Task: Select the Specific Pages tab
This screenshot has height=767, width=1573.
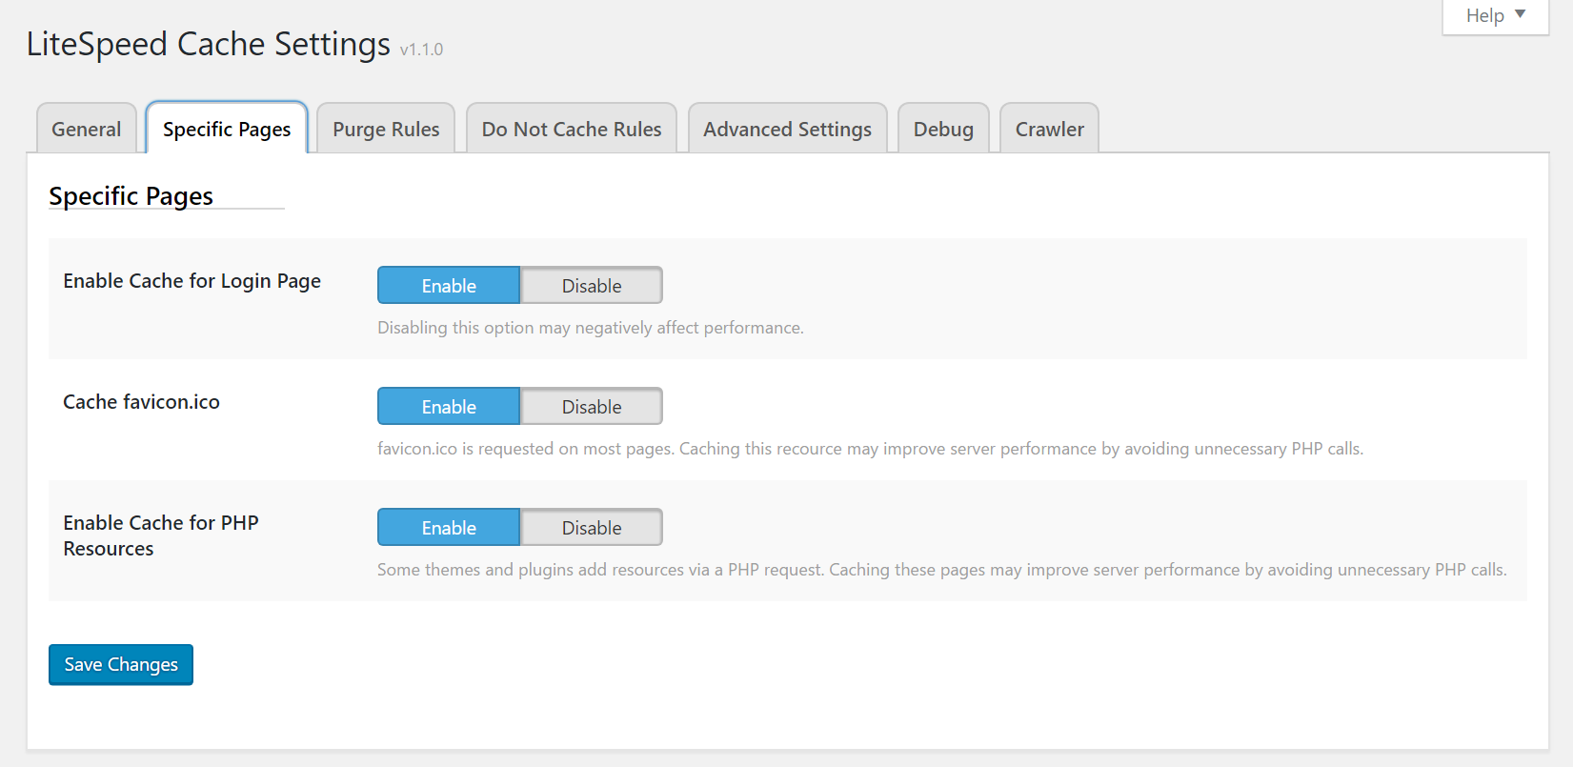Action: 227,129
